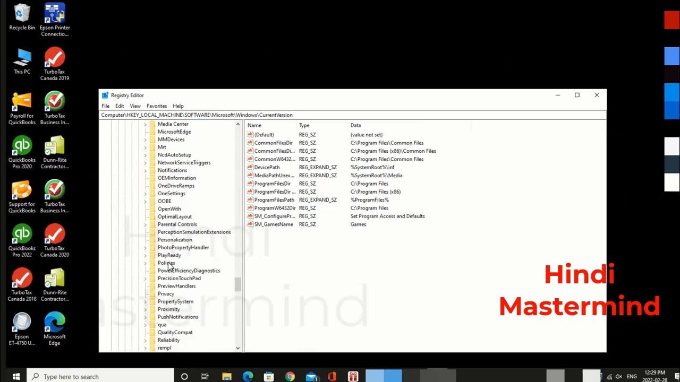Screen dimensions: 680x382
Task: Select the DevicePath value icon
Action: (x=250, y=167)
